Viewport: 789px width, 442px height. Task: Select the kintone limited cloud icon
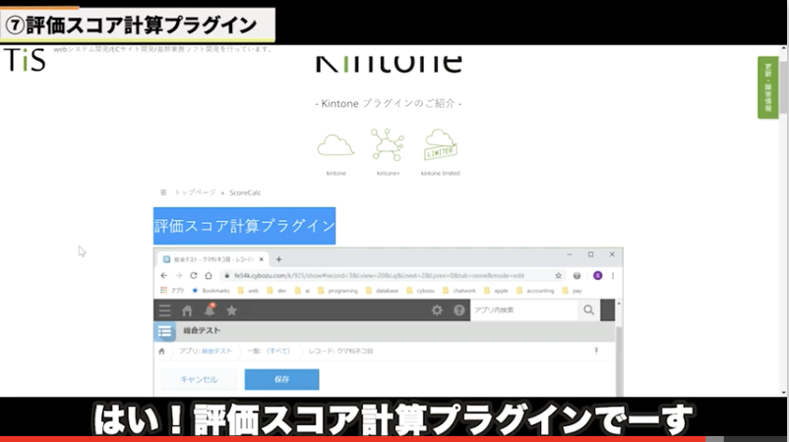pos(440,145)
